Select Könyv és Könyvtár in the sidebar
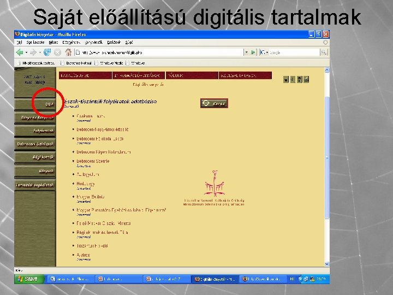This screenshot has width=393, height=295. [x=35, y=117]
